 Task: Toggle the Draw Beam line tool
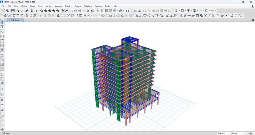(x=2, y=32)
